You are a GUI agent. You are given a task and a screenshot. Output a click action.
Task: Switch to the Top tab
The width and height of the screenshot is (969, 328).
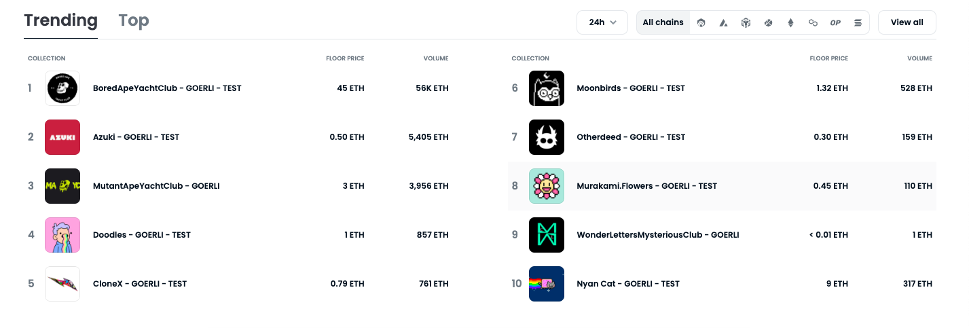coord(134,21)
